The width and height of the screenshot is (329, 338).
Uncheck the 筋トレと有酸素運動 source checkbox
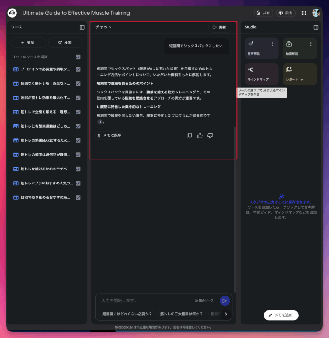pos(78,126)
